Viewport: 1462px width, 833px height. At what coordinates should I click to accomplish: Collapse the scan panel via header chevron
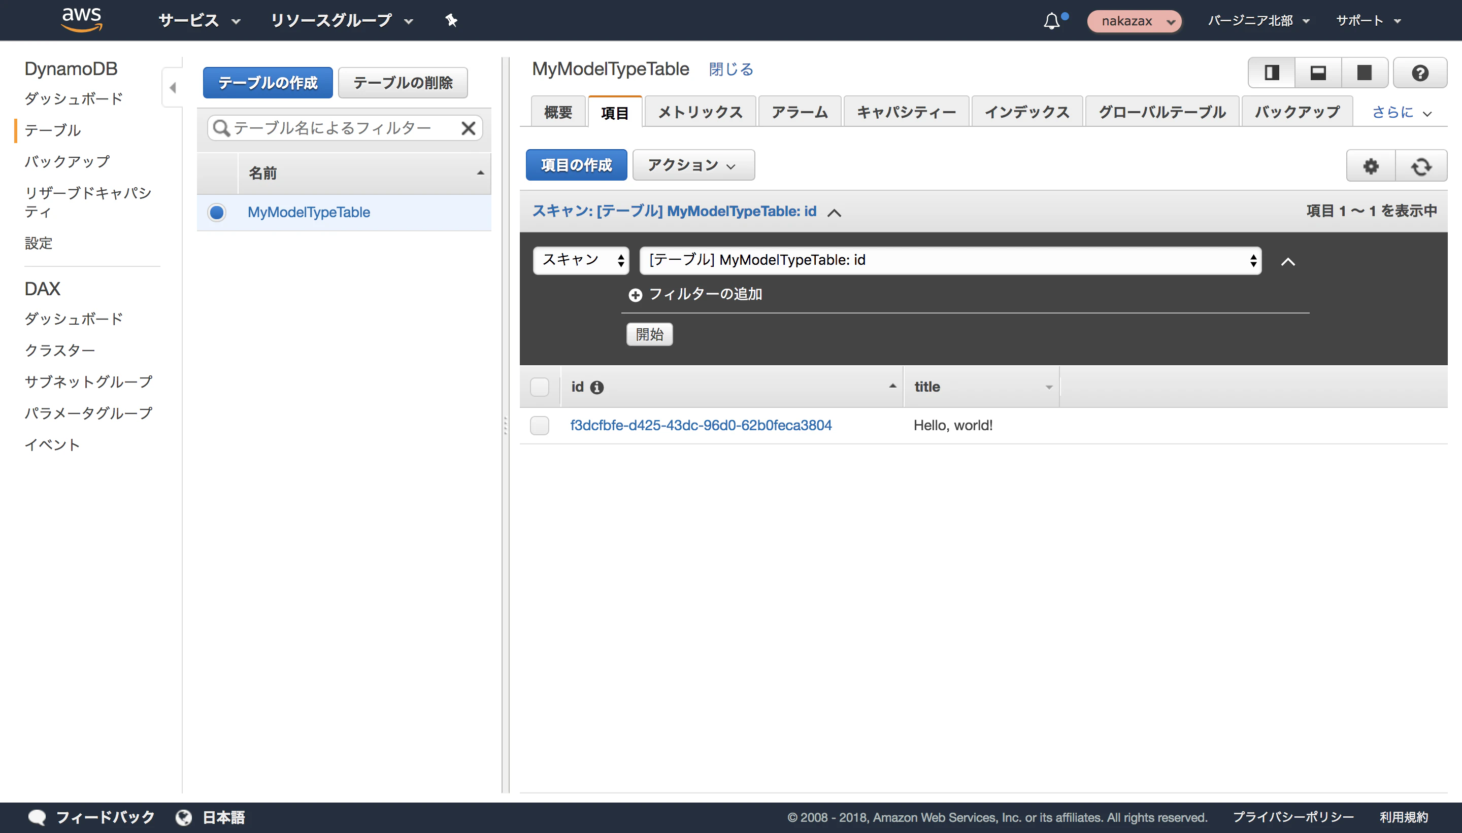point(834,213)
